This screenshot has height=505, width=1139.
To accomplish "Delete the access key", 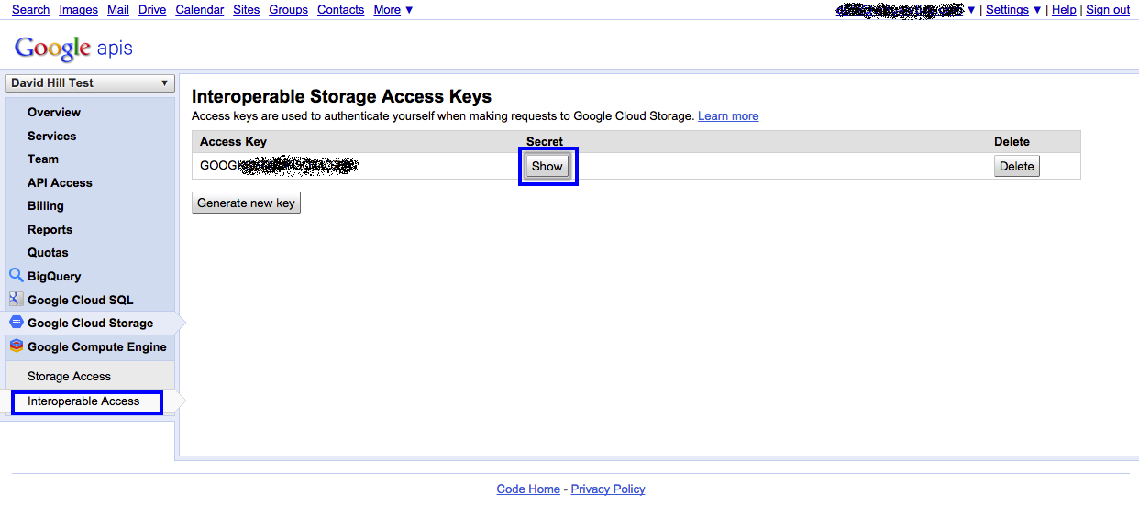I will pos(1016,166).
